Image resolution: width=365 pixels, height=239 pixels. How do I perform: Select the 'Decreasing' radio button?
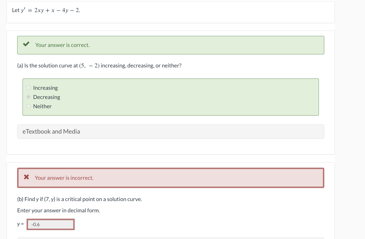[x=28, y=97]
